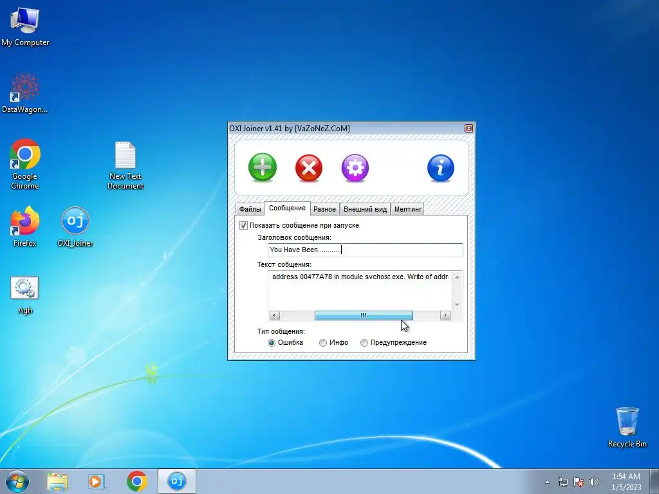Select the Google Chrome desktop icon
Viewport: 659px width, 494px height.
tap(25, 164)
